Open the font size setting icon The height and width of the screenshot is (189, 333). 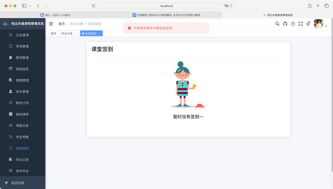click(x=308, y=24)
